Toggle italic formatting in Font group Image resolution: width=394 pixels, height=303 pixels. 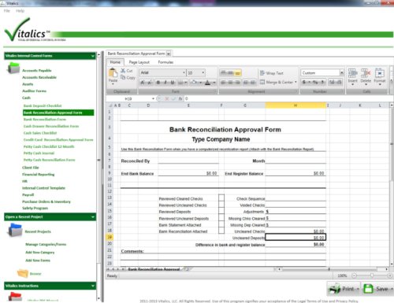tap(165, 83)
